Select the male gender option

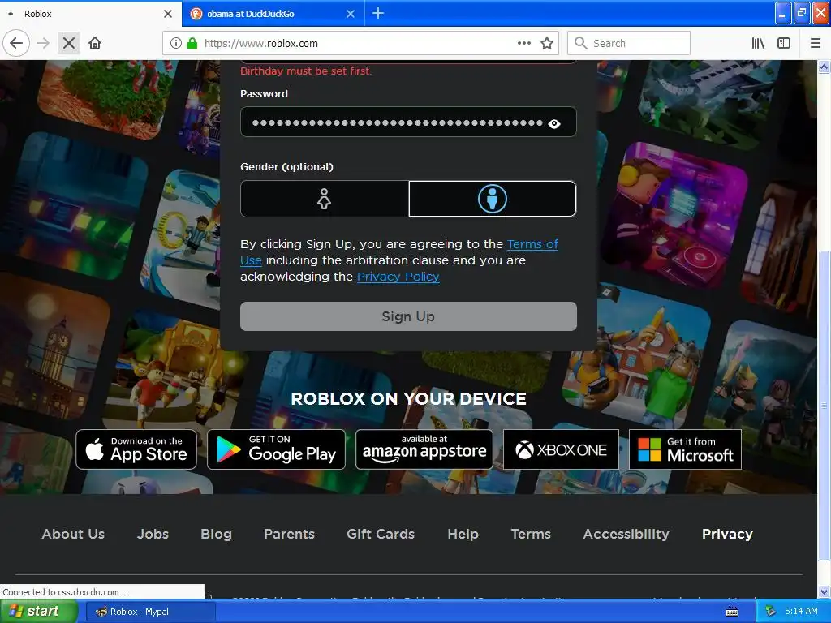click(493, 199)
